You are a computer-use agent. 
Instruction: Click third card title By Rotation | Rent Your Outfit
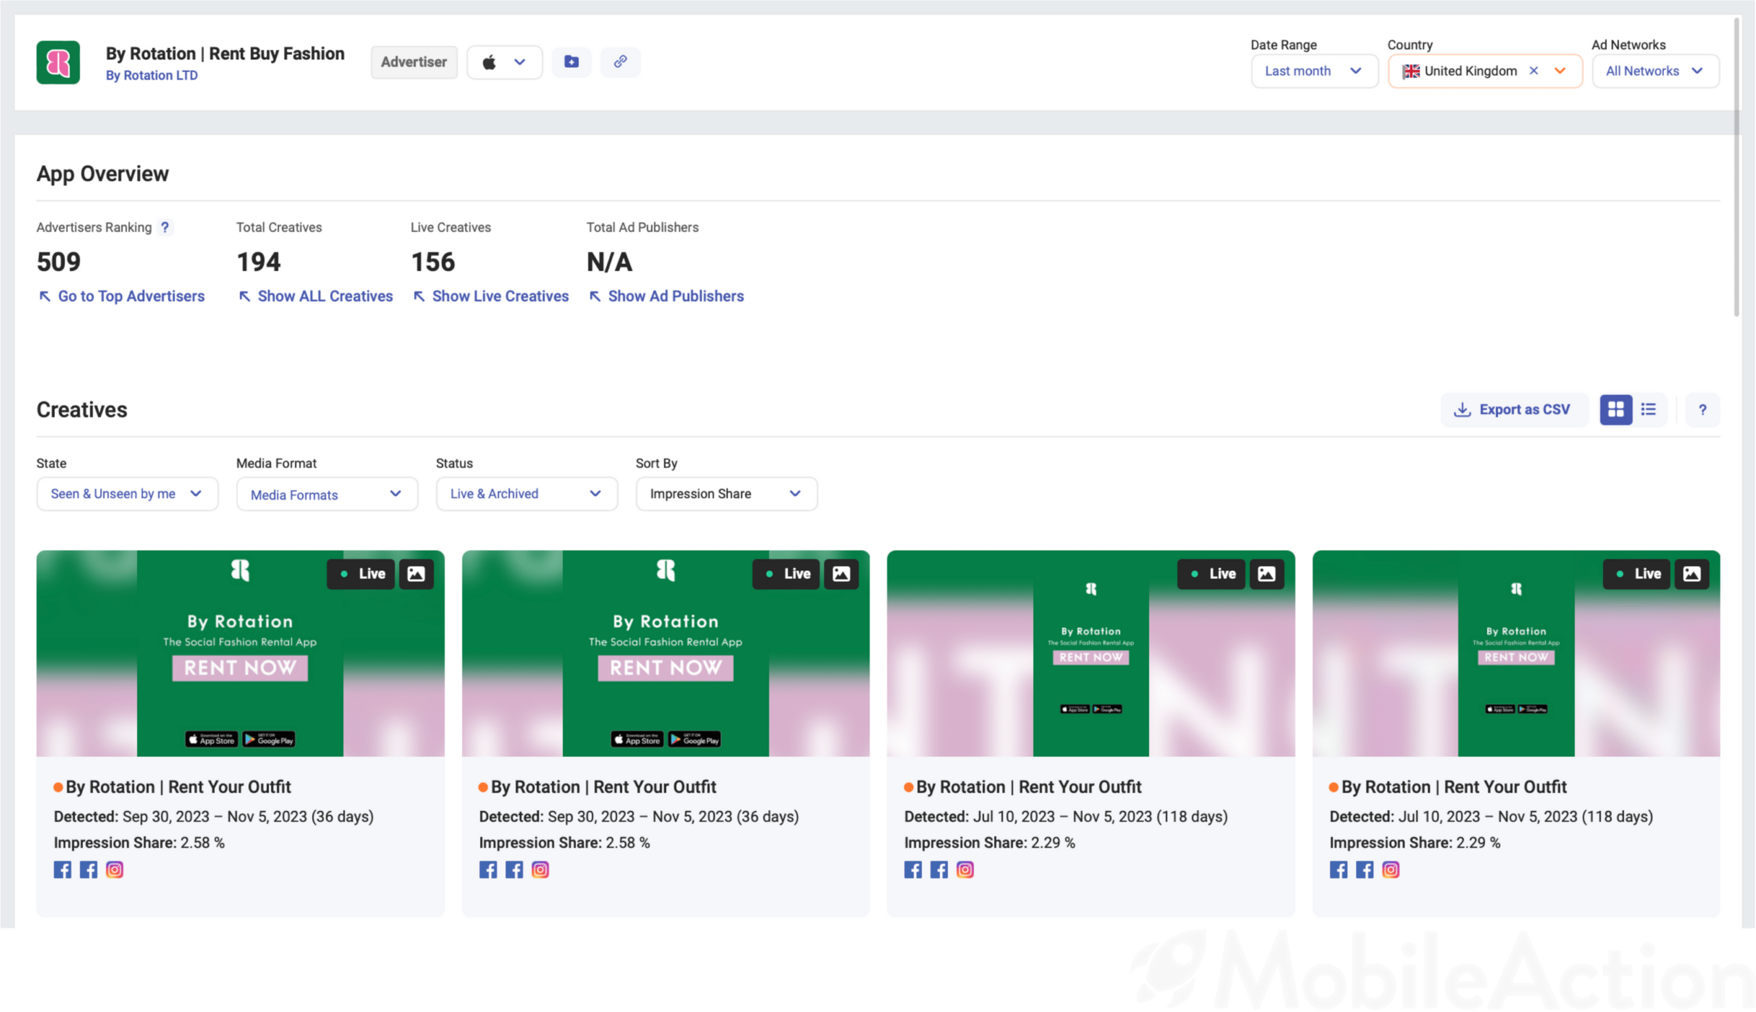1028,787
